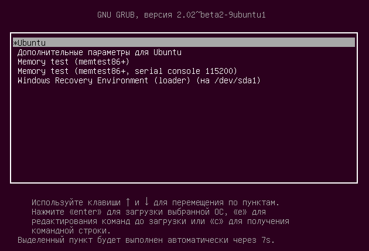
Task: Select Memory test (memtest86+) entry
Action: tap(73, 62)
